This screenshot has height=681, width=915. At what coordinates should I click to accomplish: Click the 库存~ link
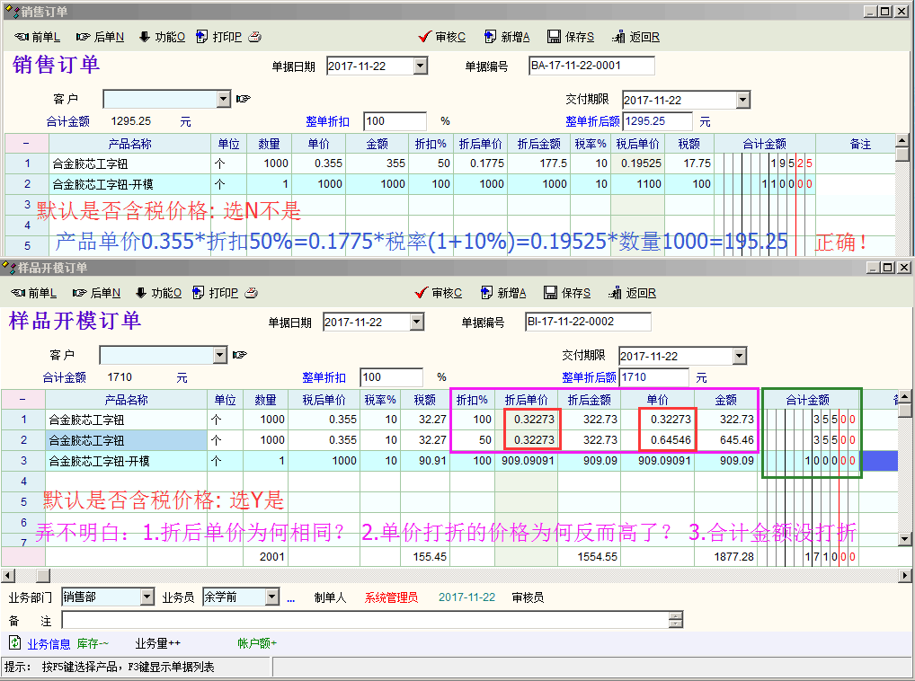point(93,643)
